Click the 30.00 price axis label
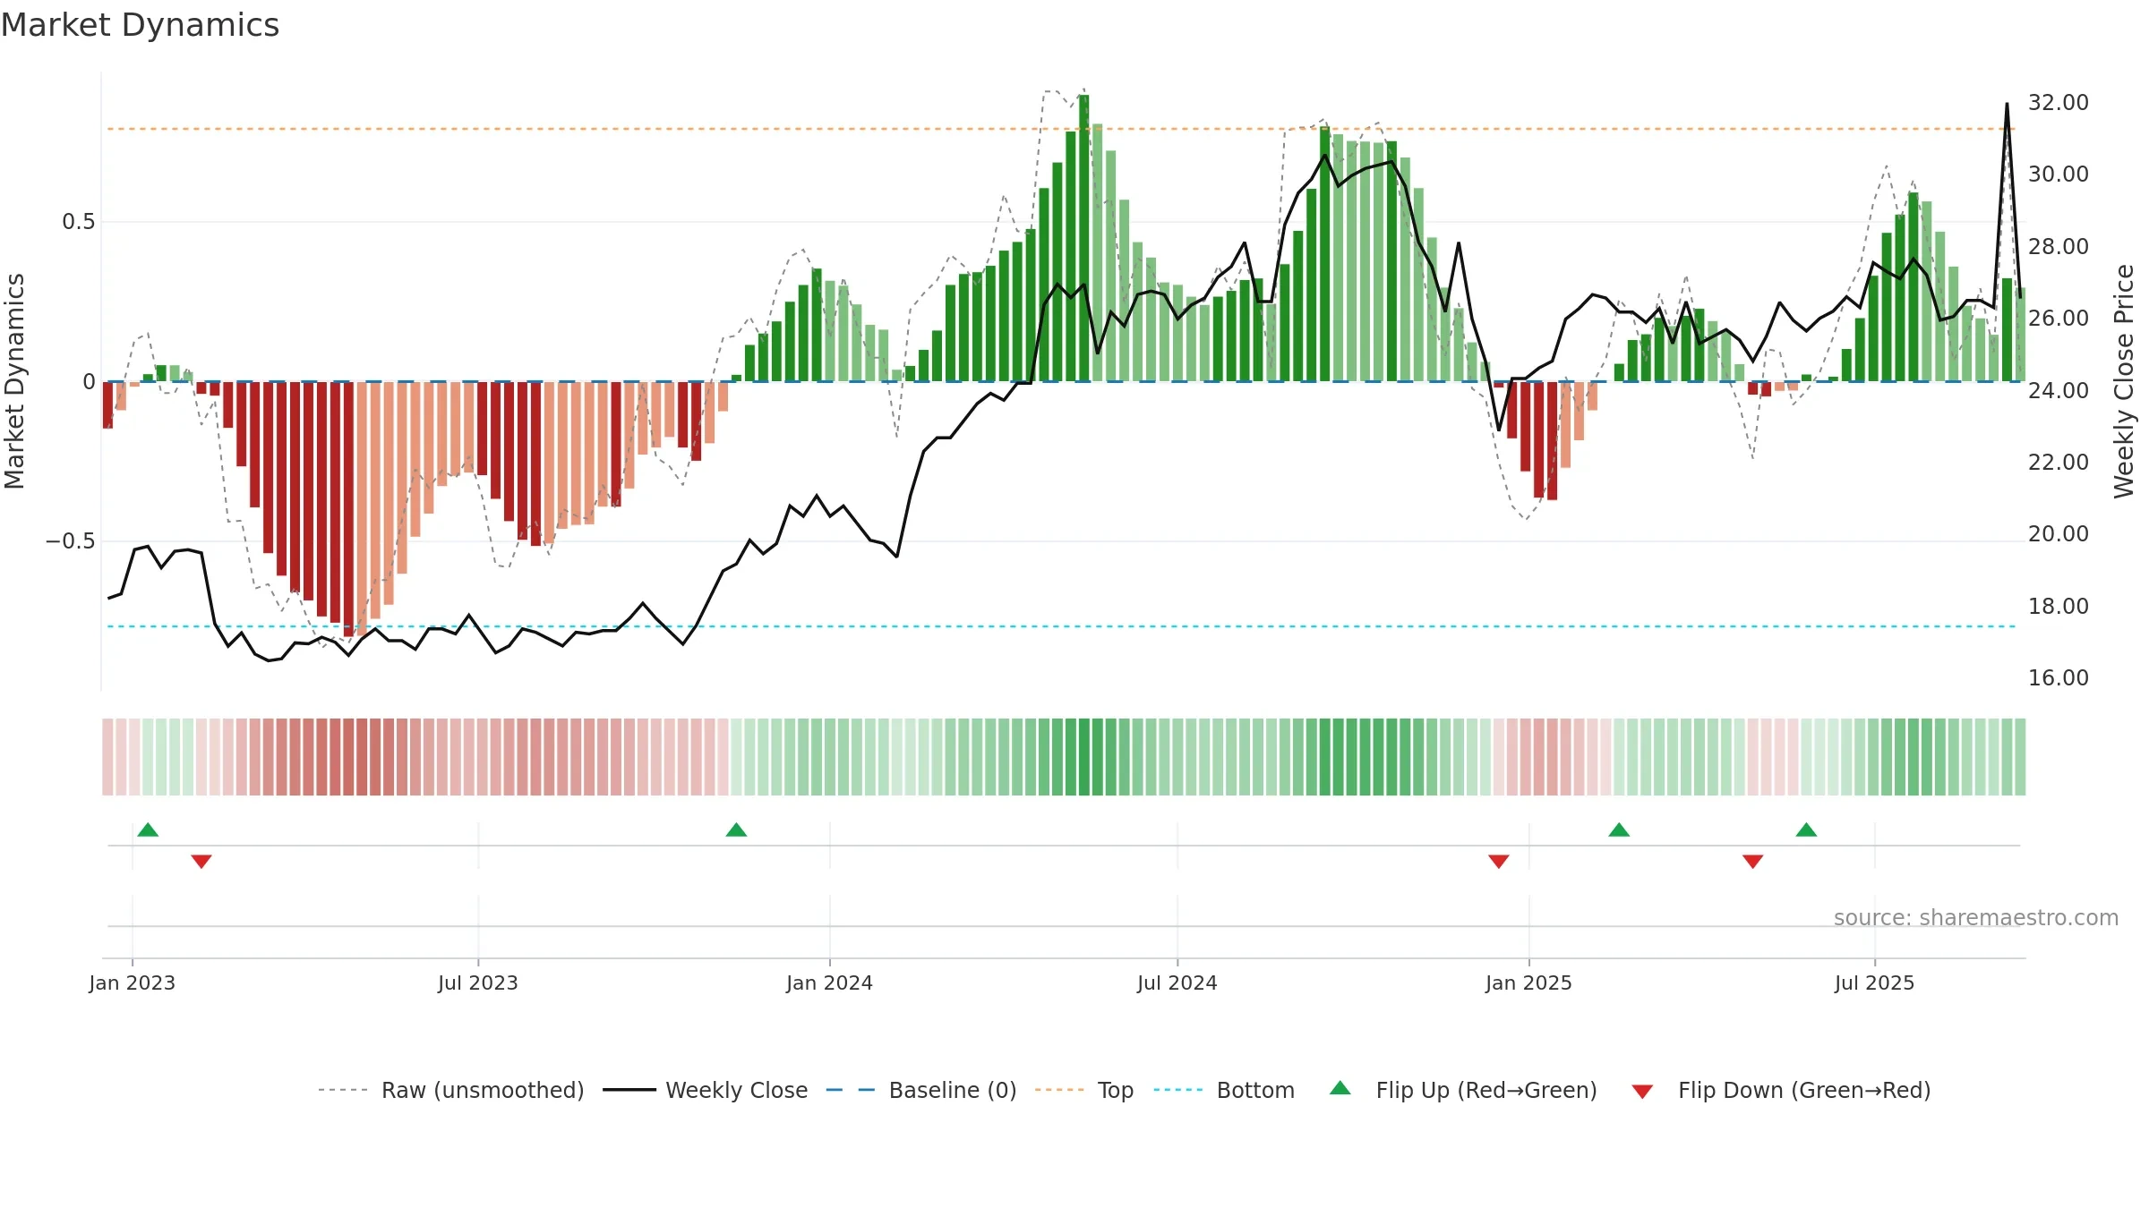Viewport: 2149px width, 1208px height. point(2059,174)
